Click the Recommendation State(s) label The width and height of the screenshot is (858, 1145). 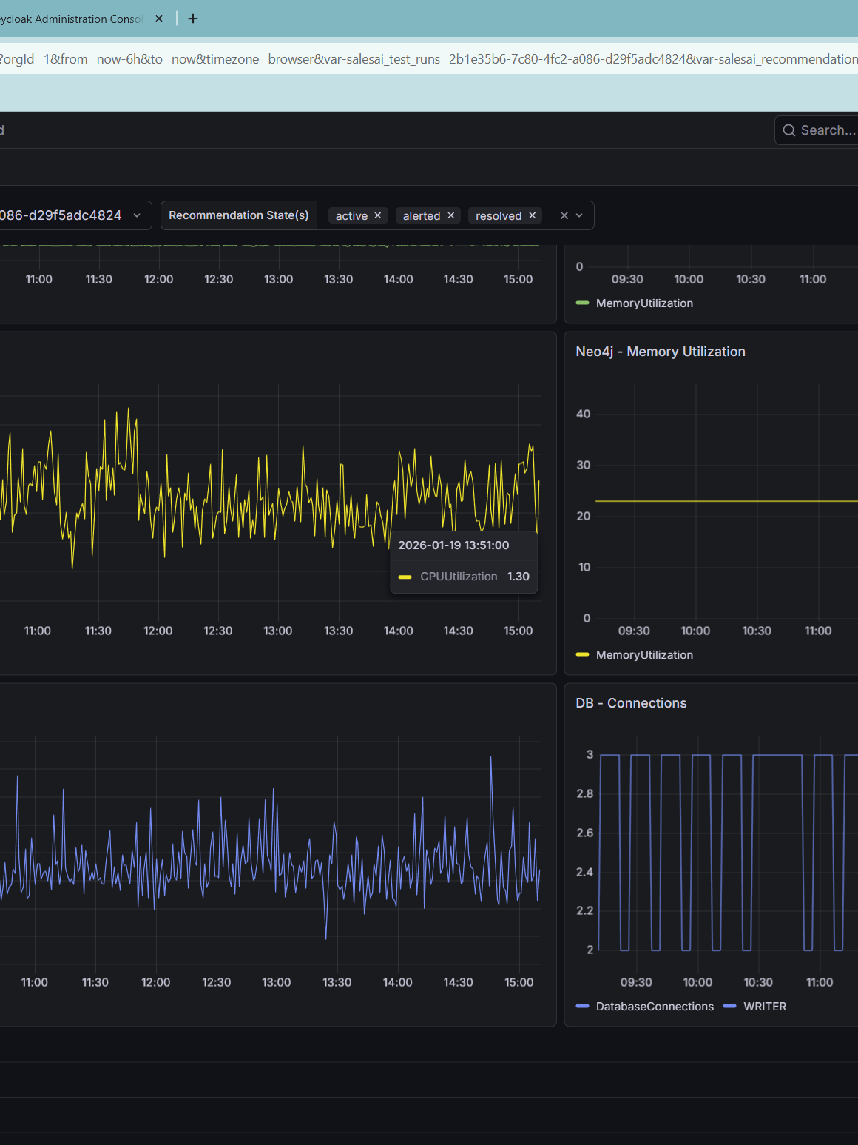(238, 215)
